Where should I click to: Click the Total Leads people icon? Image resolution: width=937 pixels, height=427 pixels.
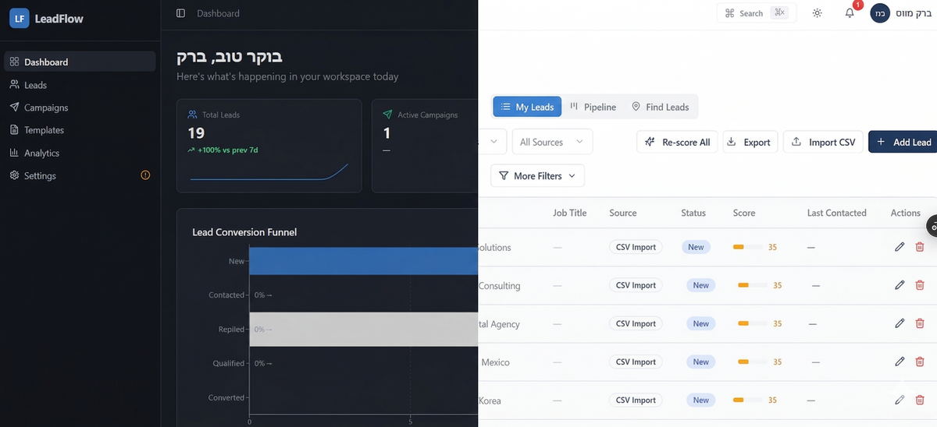point(193,115)
